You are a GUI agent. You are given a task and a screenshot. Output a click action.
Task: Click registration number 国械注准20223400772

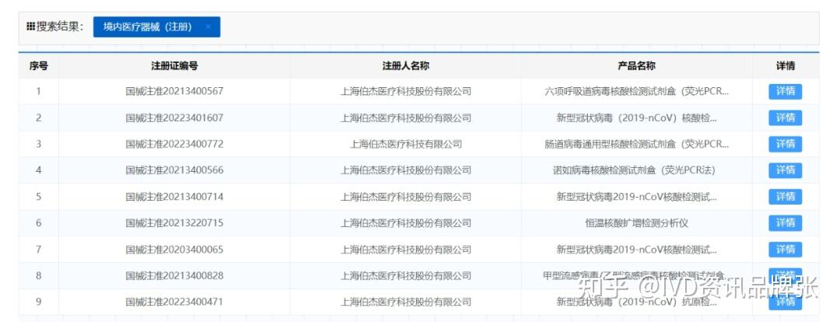(175, 144)
